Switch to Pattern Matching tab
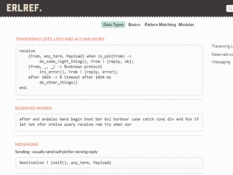 [160, 25]
